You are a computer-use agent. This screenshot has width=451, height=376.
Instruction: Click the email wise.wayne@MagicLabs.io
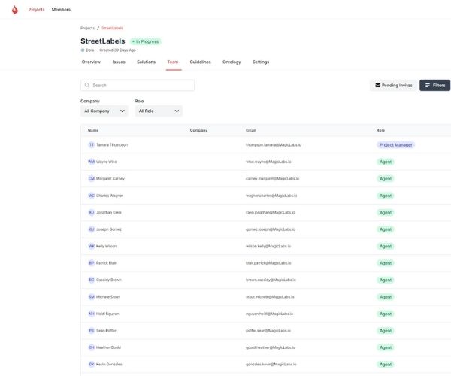268,162
